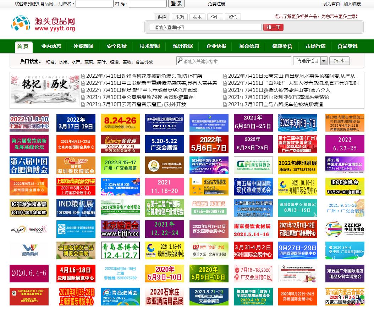
Task: Open the 北京糖酒会 bjtjh.cc banner
Action: coord(120,229)
